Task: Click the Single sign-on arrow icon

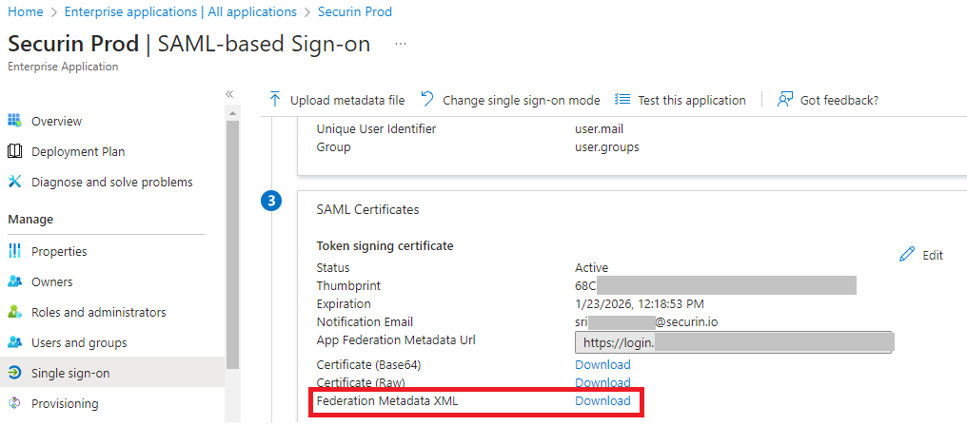Action: (x=14, y=373)
